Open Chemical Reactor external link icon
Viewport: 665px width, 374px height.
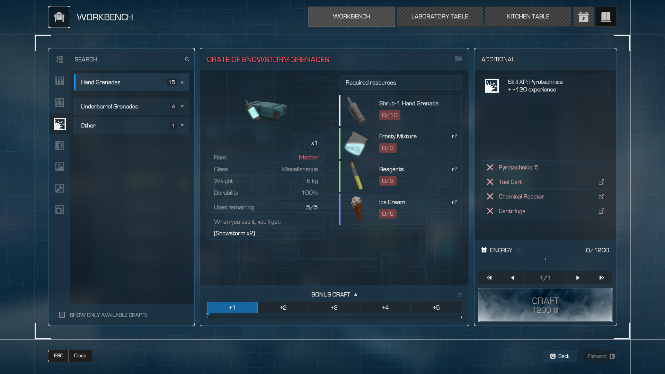tap(601, 197)
